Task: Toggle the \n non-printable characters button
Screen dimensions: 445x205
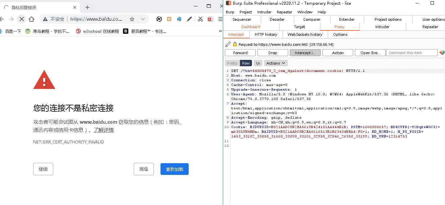Action: click(x=258, y=63)
